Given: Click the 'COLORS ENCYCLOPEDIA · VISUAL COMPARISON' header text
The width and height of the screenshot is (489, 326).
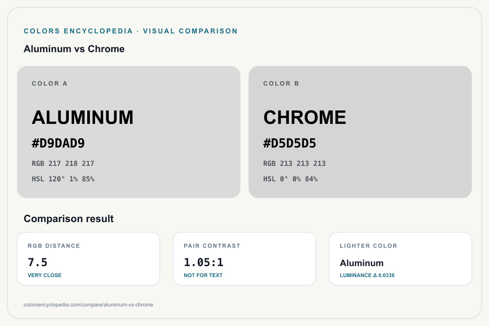Looking at the screenshot, I should 131,31.
